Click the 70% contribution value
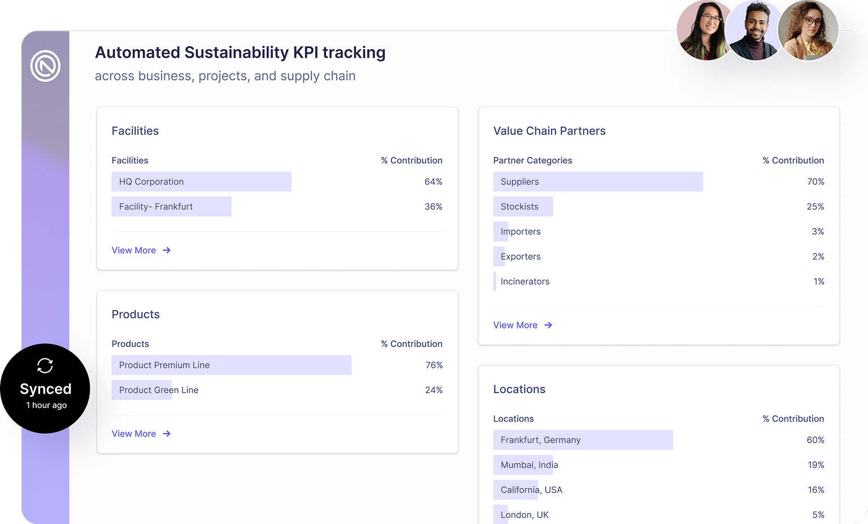Viewport: 868px width, 524px height. tap(815, 182)
